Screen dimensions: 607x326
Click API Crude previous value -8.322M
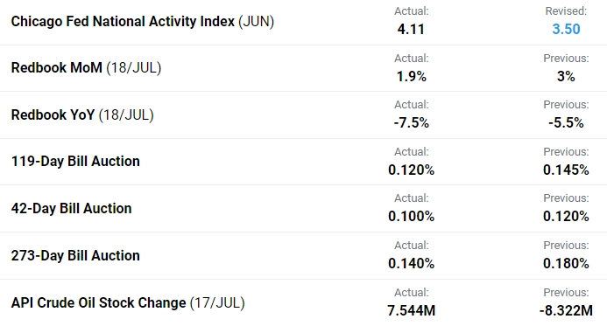(x=566, y=310)
